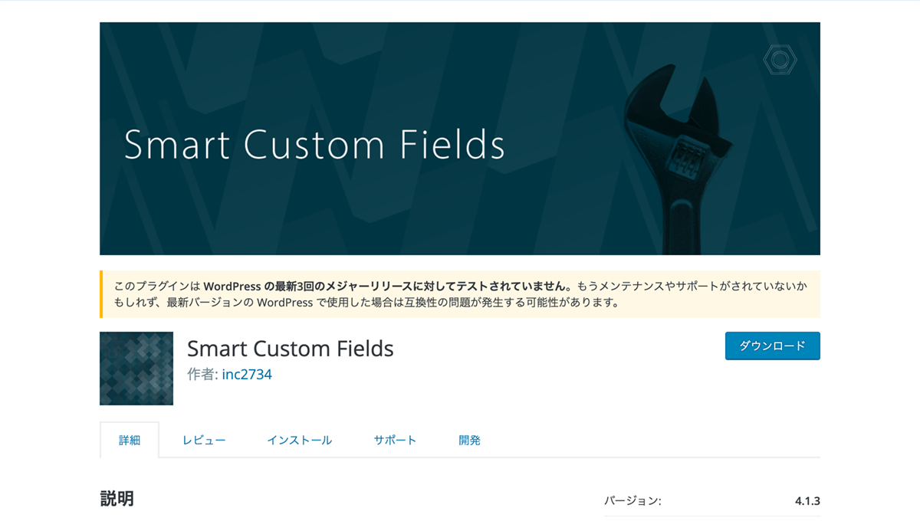Click the 説明 section heading
This screenshot has width=920, height=521.
(117, 499)
